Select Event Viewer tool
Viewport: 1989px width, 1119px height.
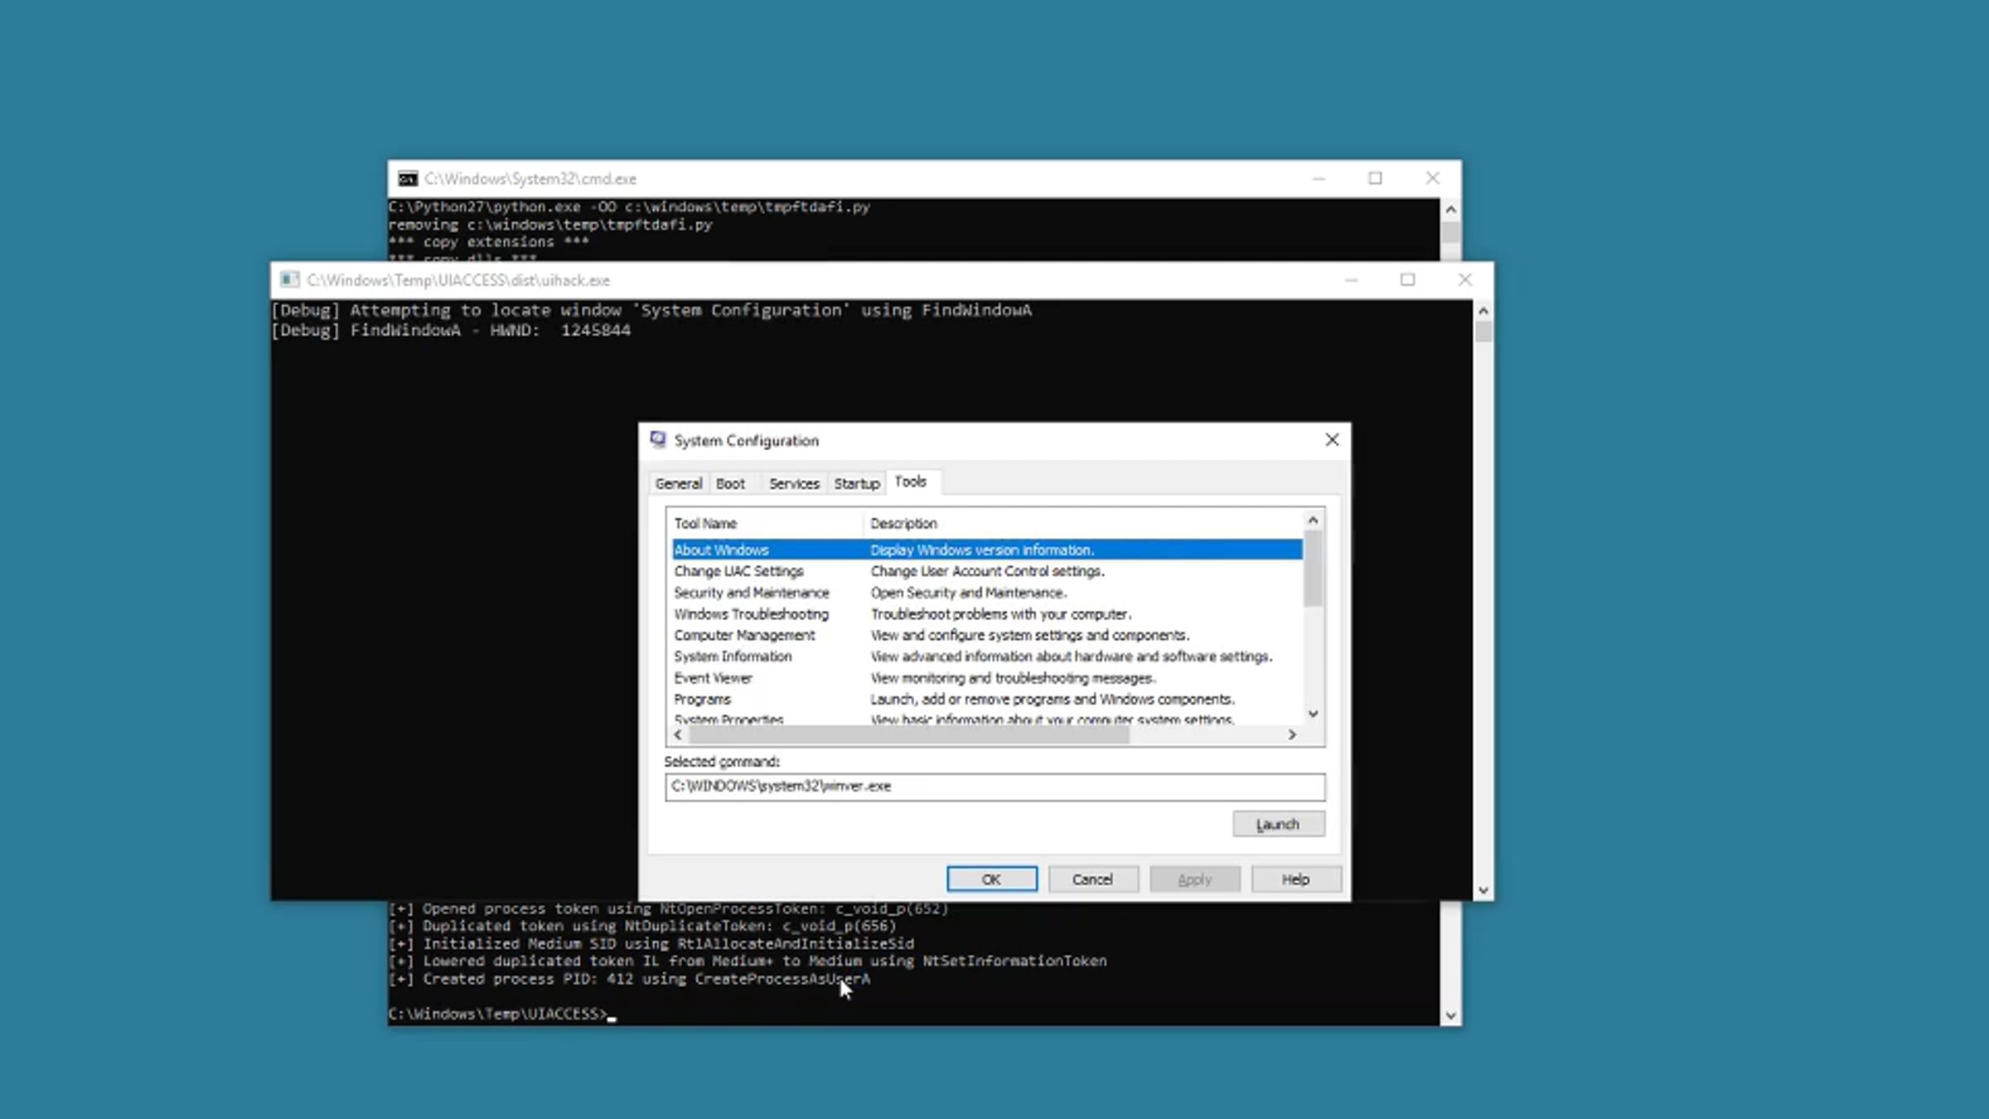click(x=987, y=678)
